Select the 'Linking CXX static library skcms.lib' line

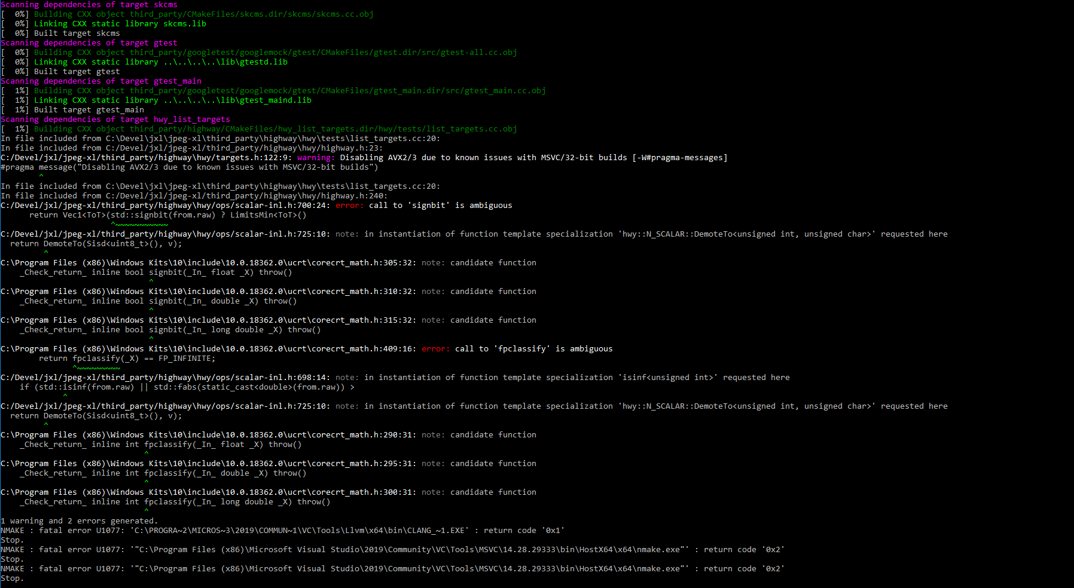(x=111, y=23)
